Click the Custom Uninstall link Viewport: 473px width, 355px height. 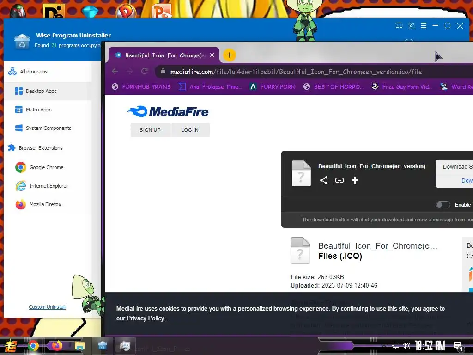coord(47,307)
